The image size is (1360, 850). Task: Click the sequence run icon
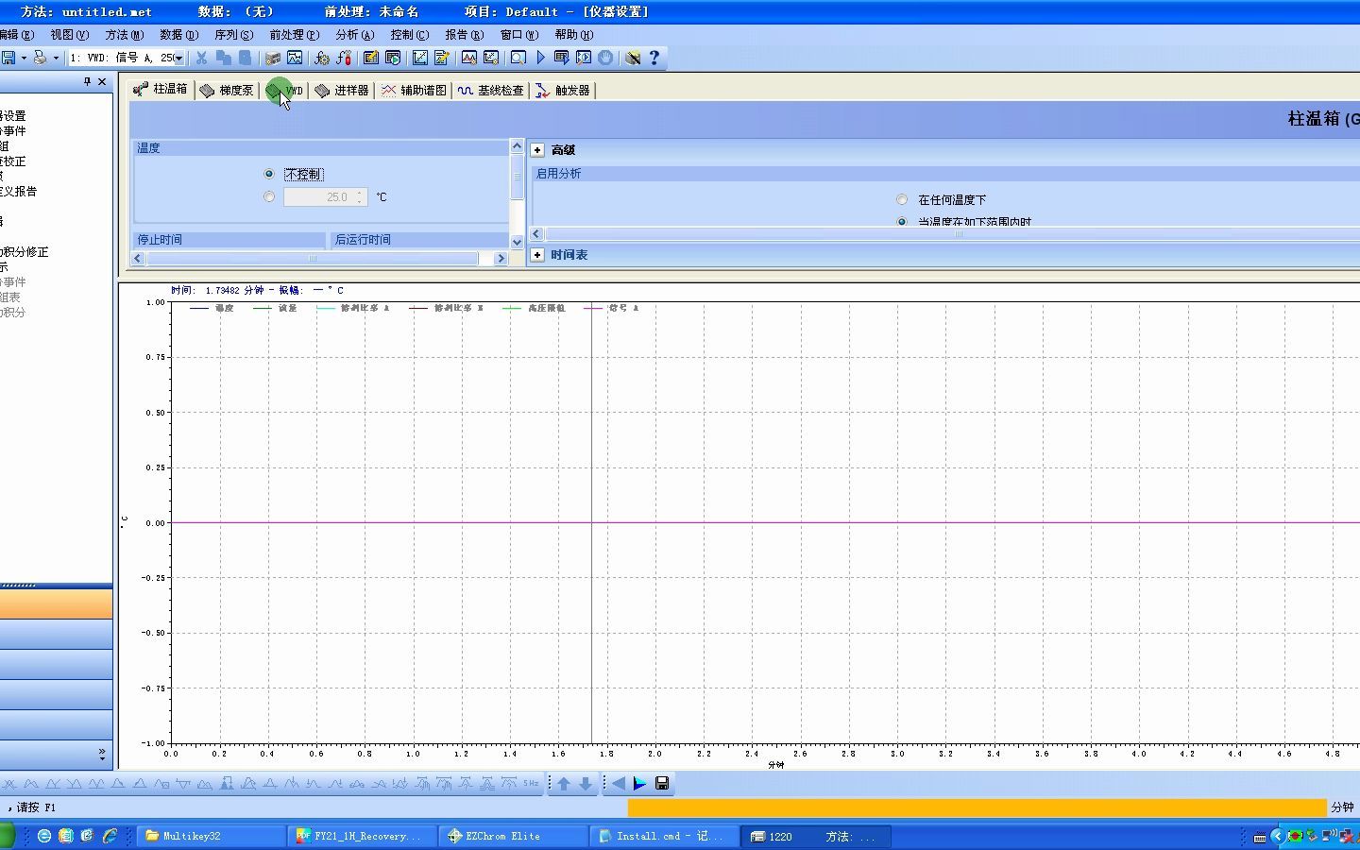[562, 58]
